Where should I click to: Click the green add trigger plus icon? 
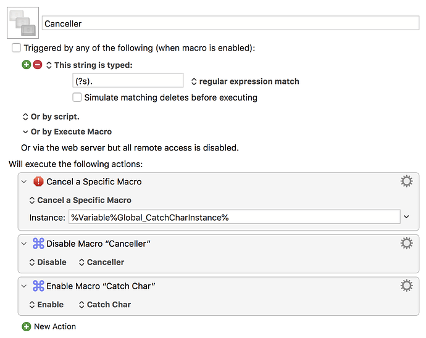click(26, 65)
